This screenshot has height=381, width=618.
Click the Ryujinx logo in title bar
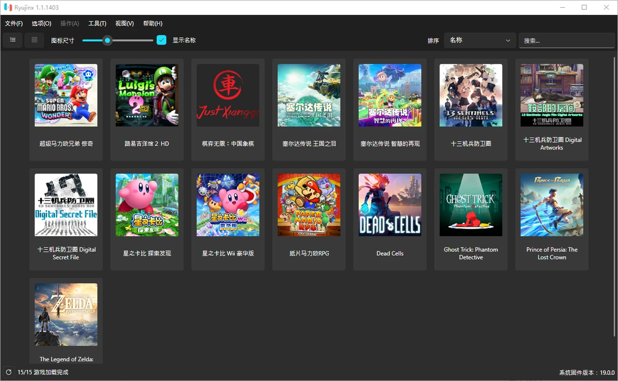8,7
